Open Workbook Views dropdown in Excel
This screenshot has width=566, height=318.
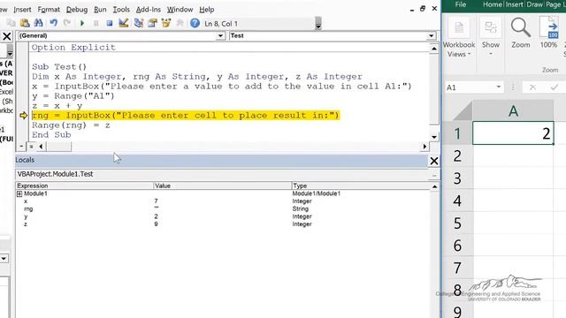pos(459,38)
